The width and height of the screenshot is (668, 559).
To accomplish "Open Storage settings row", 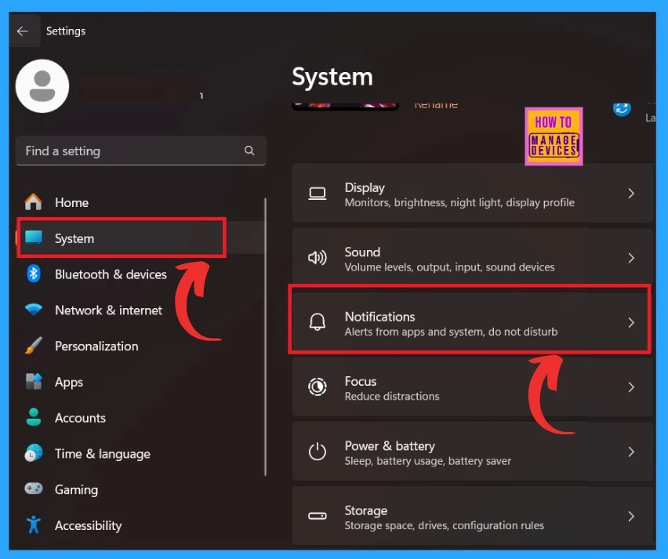I will coord(473,517).
